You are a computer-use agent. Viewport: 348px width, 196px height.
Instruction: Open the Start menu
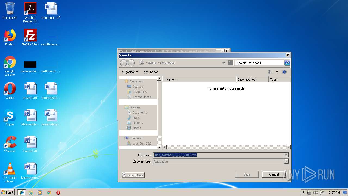(x=8, y=192)
